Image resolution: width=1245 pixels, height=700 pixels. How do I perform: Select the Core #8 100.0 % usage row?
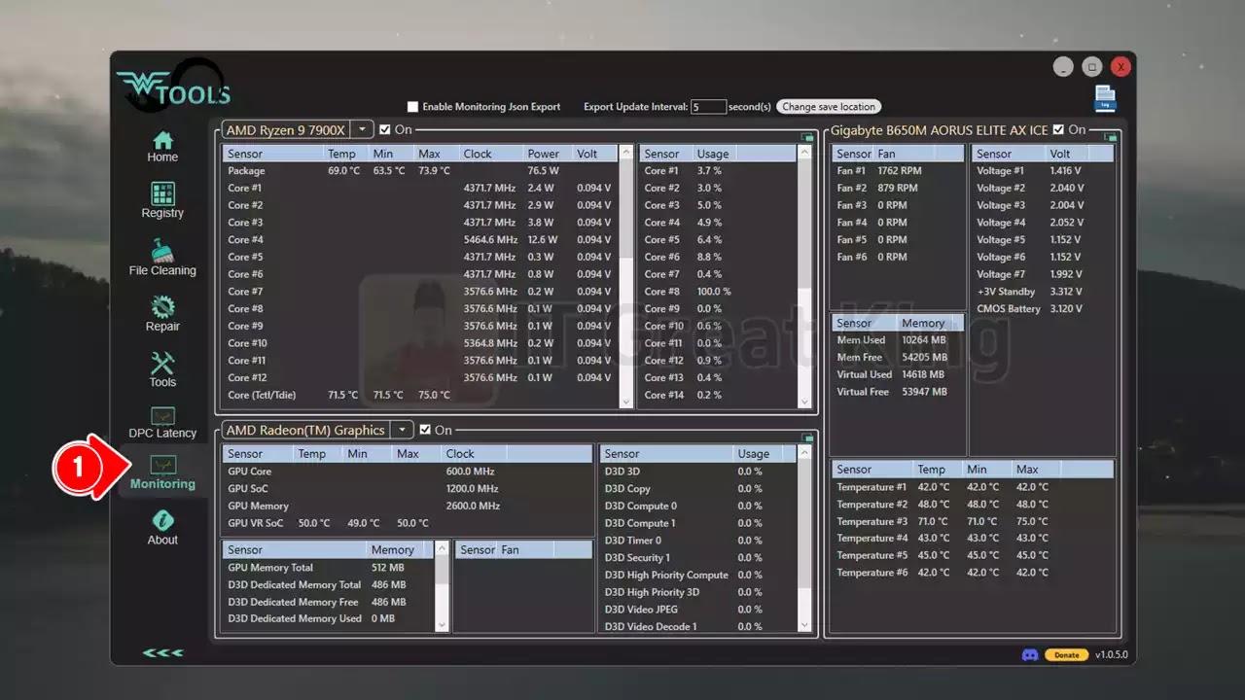point(718,292)
